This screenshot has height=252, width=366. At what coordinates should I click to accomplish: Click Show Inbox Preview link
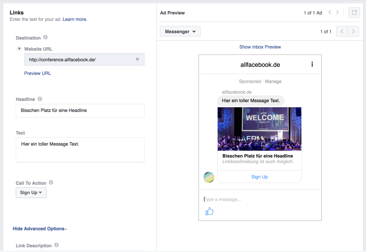pyautogui.click(x=260, y=47)
